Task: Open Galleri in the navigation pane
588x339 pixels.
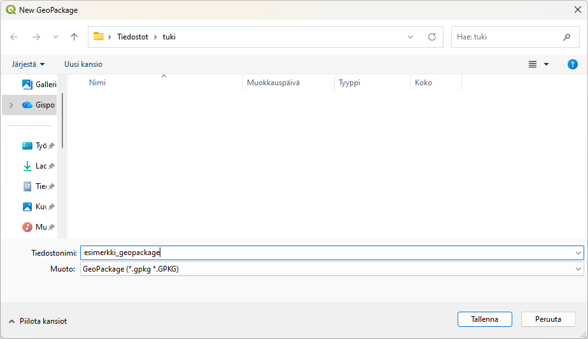Action: [39, 85]
